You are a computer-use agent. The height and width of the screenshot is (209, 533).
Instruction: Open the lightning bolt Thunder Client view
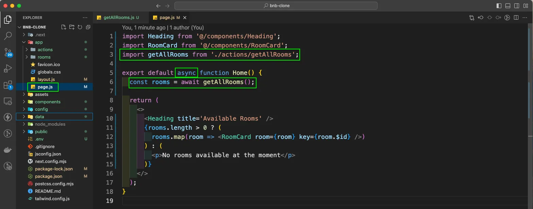(x=8, y=117)
